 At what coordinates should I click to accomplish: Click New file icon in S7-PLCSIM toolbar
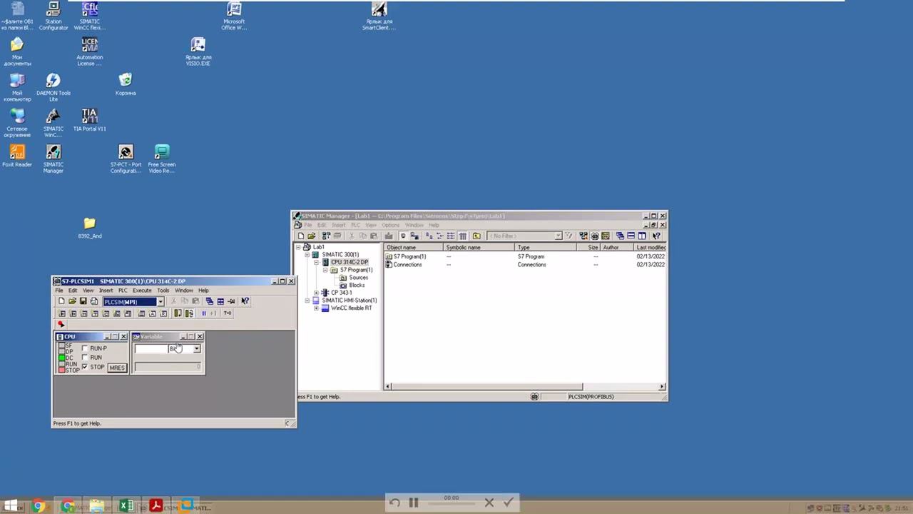61,301
